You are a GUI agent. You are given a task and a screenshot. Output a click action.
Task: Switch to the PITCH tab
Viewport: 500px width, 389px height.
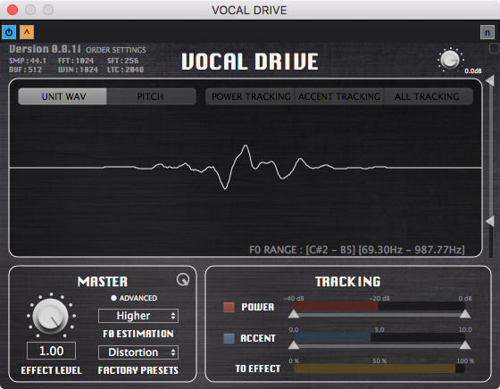(x=151, y=96)
